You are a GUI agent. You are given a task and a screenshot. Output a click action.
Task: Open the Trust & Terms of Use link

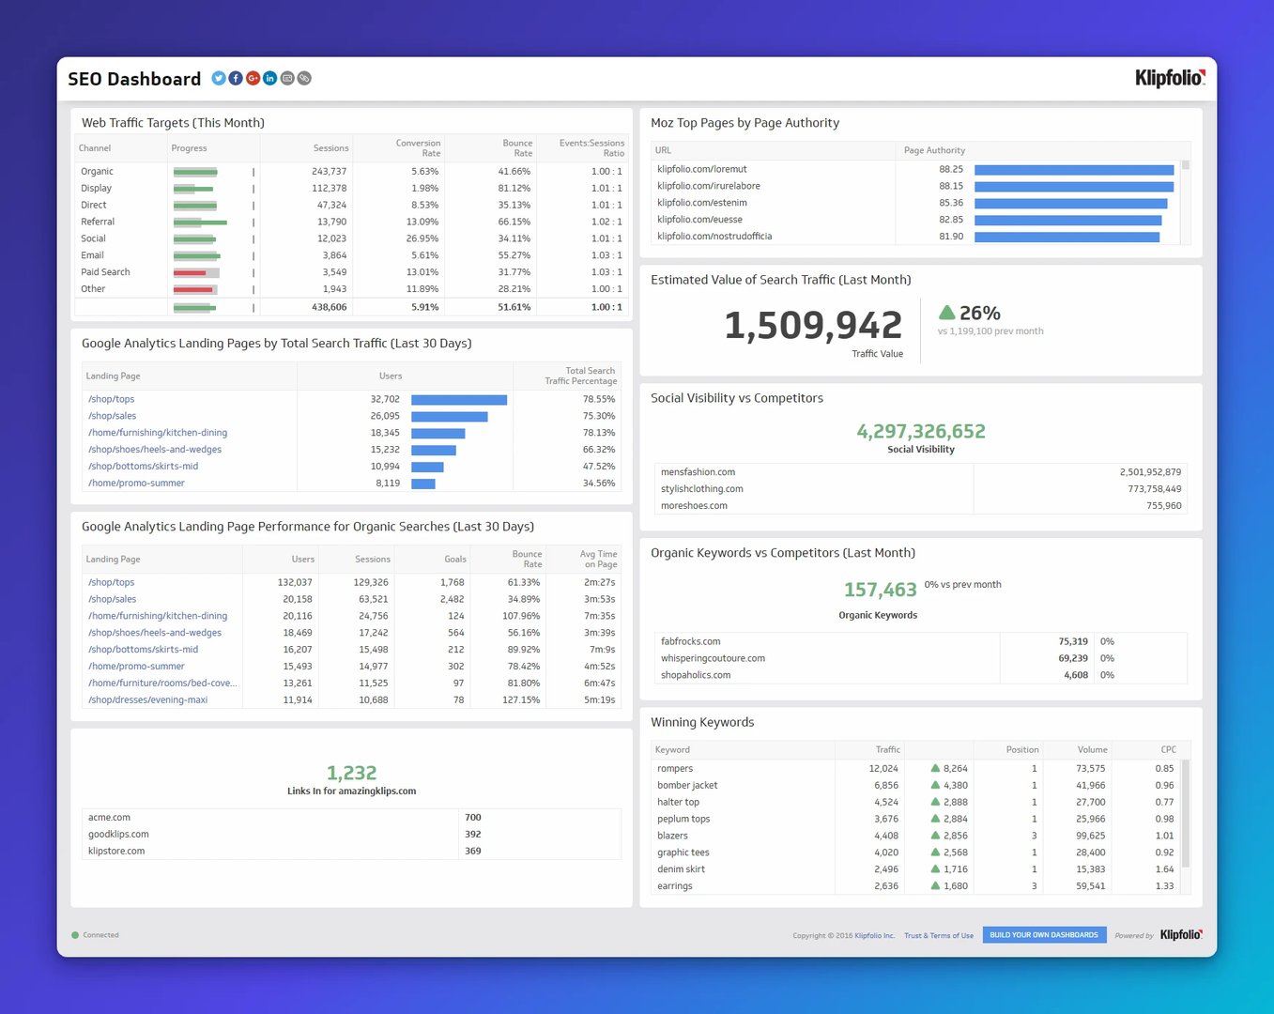point(939,936)
